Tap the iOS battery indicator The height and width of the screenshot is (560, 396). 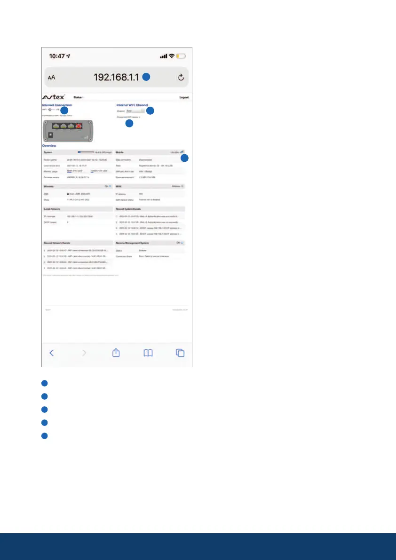(x=181, y=56)
